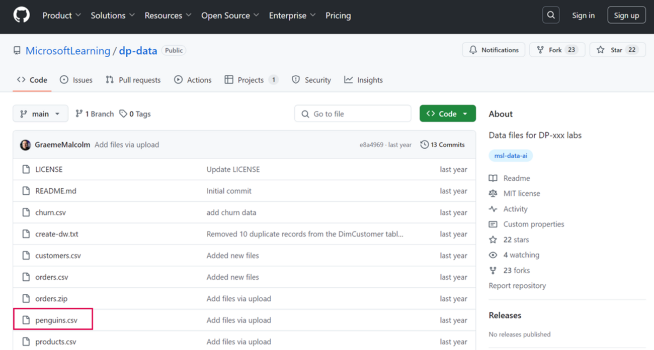Switch to the Issues tab
The width and height of the screenshot is (654, 350).
(76, 80)
